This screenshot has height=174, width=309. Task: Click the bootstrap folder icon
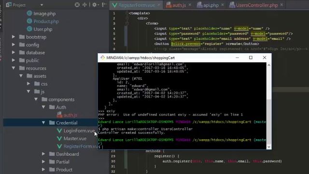tap(22, 37)
